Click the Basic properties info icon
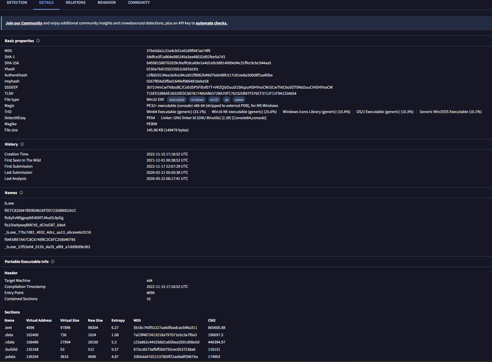The width and height of the screenshot is (492, 362). coord(38,41)
